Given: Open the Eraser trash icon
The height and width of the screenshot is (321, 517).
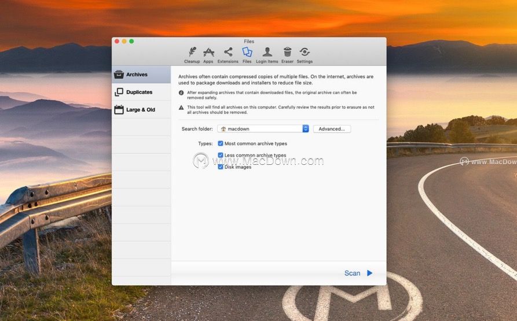Looking at the screenshot, I should 287,55.
